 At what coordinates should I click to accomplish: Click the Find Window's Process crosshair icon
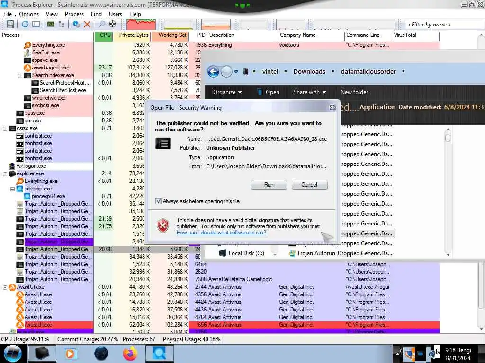113,24
